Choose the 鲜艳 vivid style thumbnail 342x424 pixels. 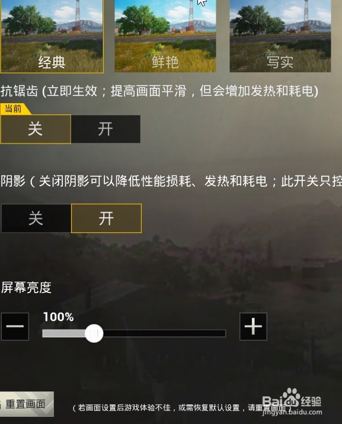[165, 36]
